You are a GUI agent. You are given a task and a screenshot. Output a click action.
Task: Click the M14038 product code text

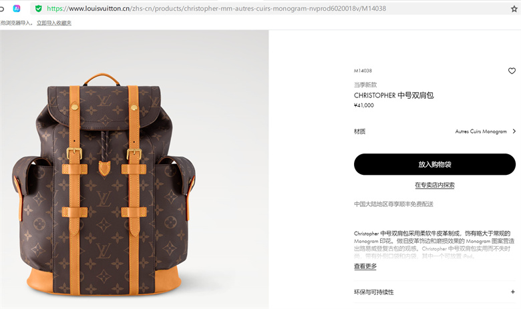tap(363, 71)
